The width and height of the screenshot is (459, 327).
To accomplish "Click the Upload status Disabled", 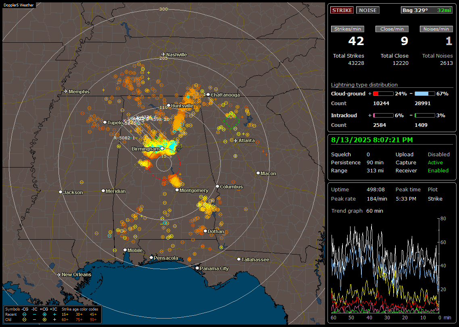I will point(438,155).
